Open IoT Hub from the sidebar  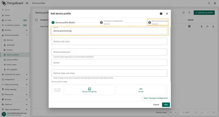click(15, 20)
